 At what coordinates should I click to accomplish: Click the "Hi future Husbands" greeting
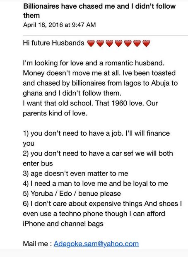pyautogui.click(x=53, y=43)
